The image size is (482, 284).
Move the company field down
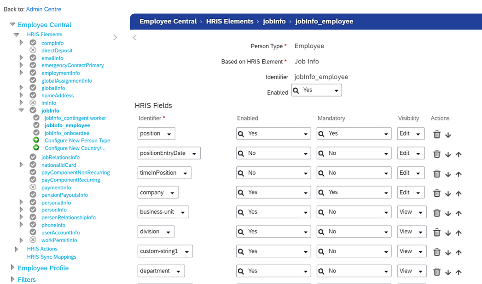[448, 194]
